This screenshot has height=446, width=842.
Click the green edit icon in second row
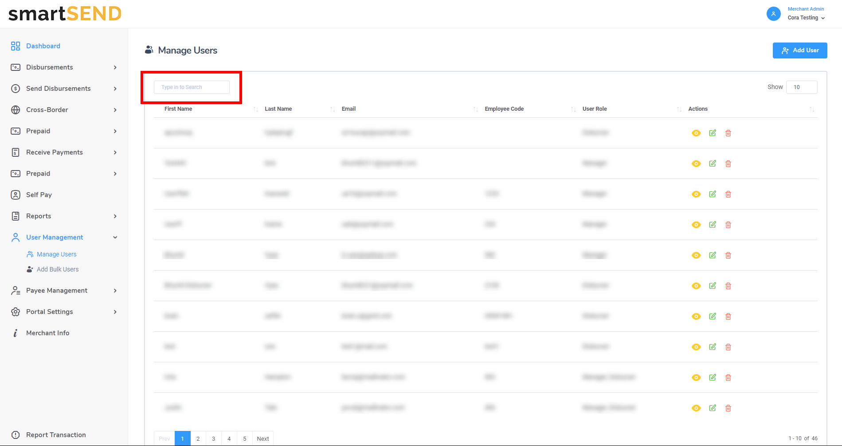click(x=713, y=163)
